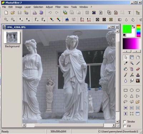Choose the Eraser tool
This screenshot has width=143, height=134.
pyautogui.click(x=138, y=69)
